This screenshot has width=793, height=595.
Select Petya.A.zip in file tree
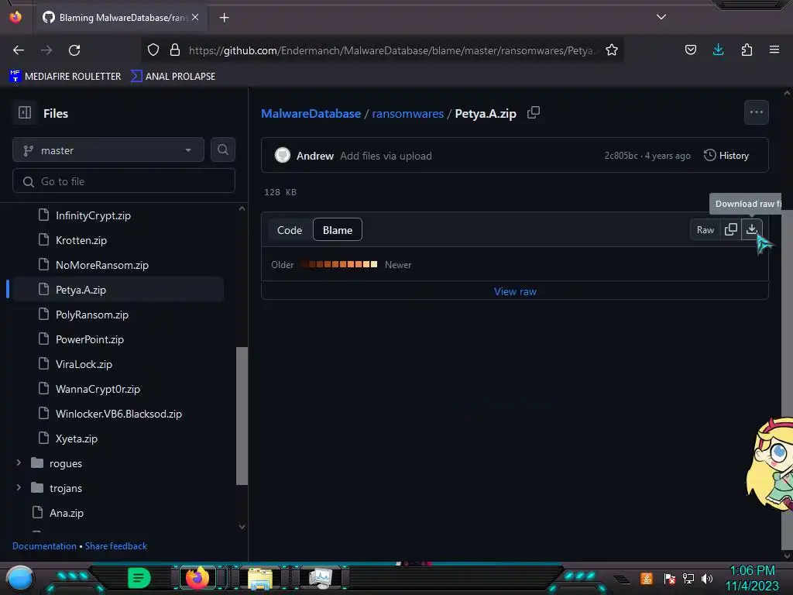(118, 290)
